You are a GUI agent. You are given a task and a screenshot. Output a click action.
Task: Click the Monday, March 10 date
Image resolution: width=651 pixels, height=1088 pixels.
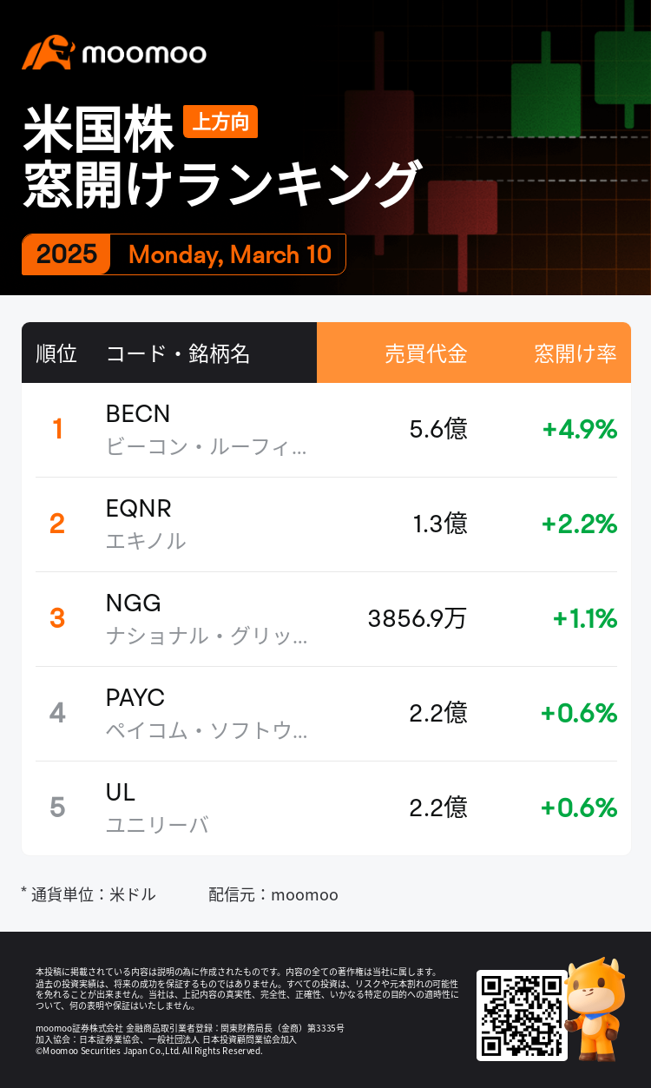230,254
